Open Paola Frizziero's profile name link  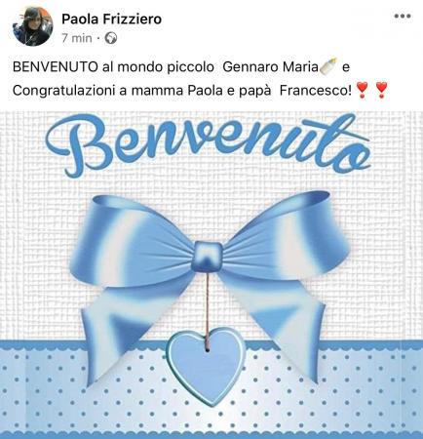(111, 19)
